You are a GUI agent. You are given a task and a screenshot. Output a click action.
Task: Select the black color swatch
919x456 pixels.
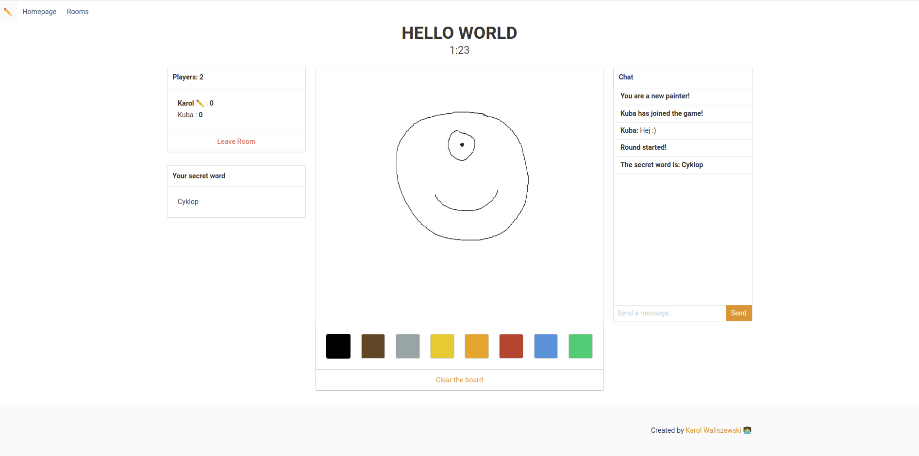tap(338, 346)
